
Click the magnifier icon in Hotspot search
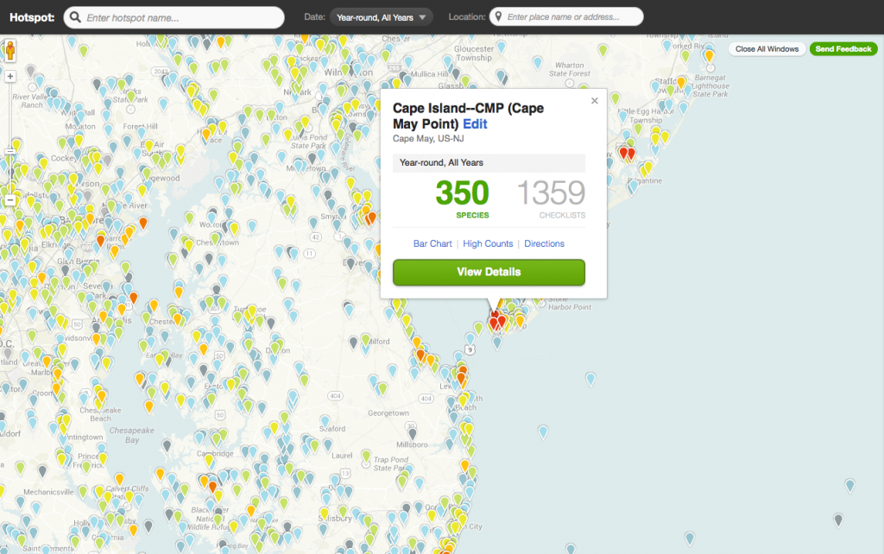pos(76,16)
